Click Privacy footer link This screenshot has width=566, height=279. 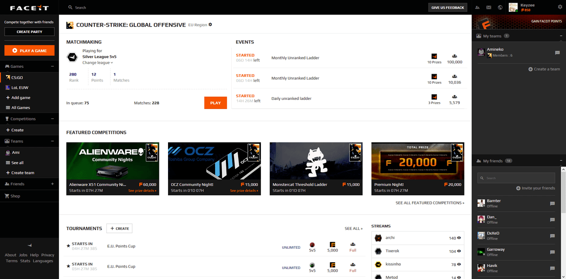[48, 255]
